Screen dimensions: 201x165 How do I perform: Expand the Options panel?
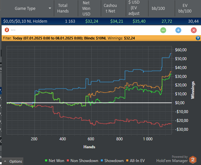click(15, 161)
